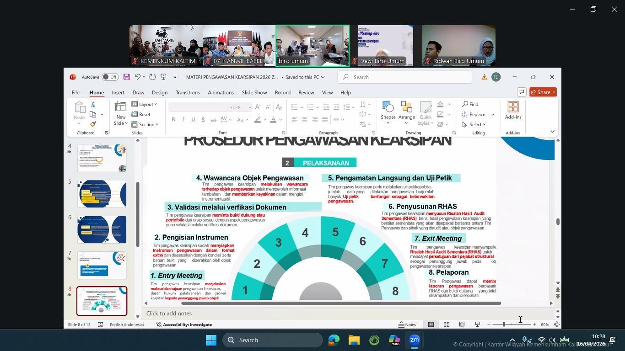Click the Accessibility: Investigate status button
625x351 pixels.
tap(184, 324)
